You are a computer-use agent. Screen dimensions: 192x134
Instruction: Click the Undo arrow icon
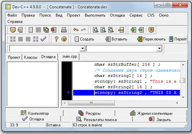pyautogui.click(x=76, y=30)
